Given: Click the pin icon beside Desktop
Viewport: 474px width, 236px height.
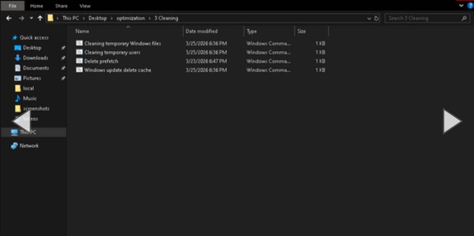Looking at the screenshot, I should 63,48.
